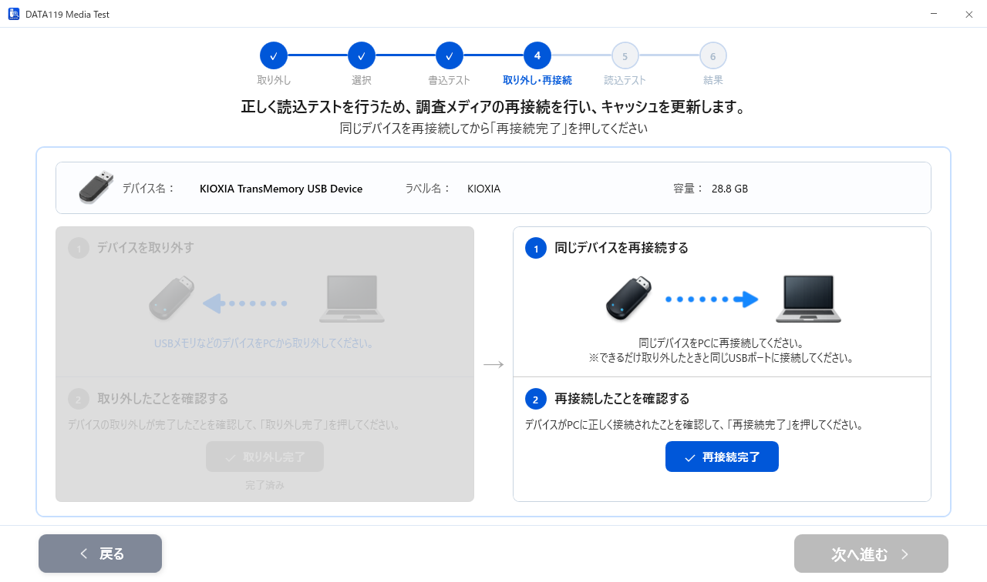
Task: Click the faded dotted arrow toward USB stick
Action: tap(244, 303)
